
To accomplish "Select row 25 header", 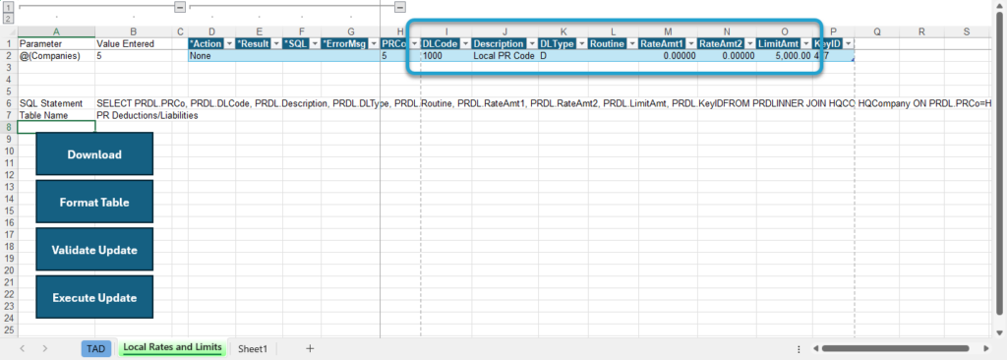I will click(x=9, y=330).
